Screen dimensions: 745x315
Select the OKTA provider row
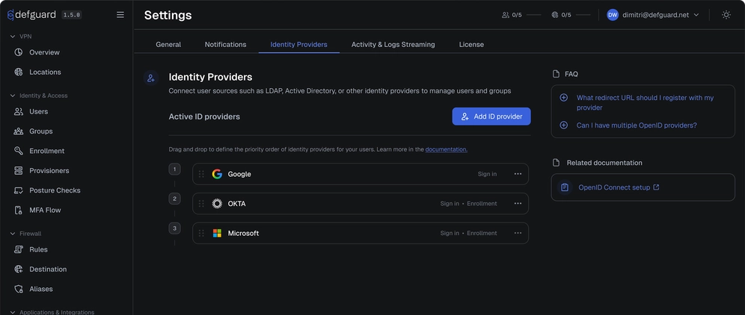(360, 204)
